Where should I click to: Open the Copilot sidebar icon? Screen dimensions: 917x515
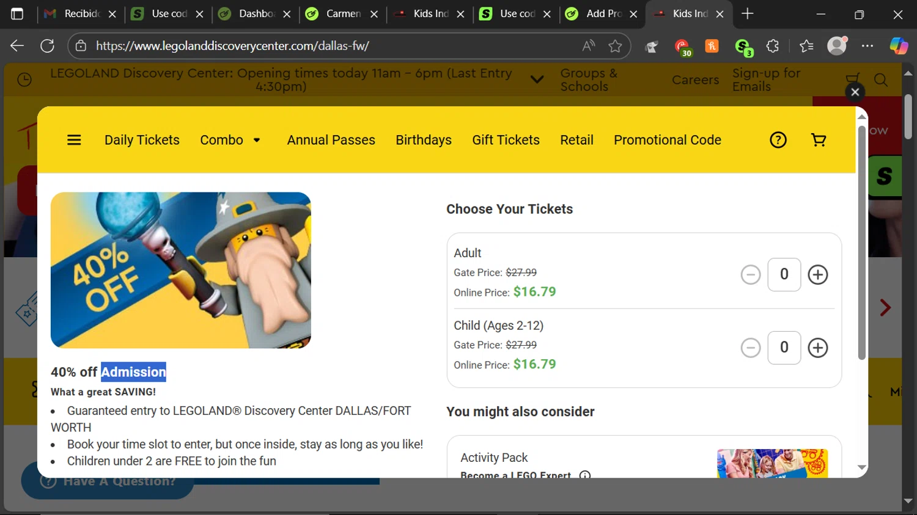pos(899,46)
